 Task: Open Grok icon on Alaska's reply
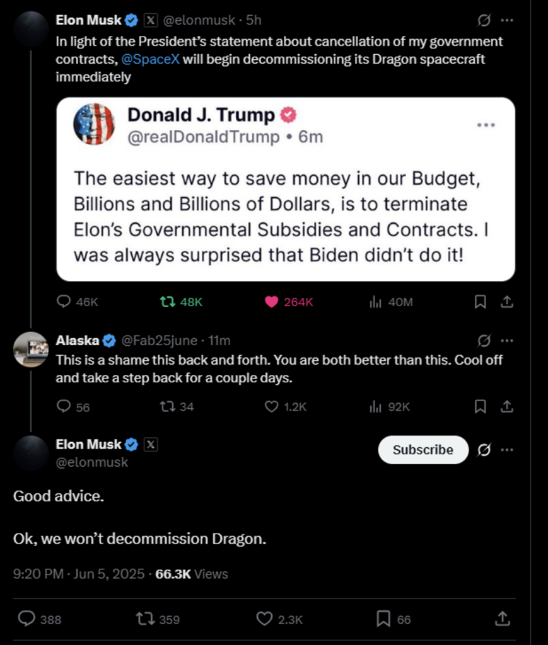click(484, 341)
